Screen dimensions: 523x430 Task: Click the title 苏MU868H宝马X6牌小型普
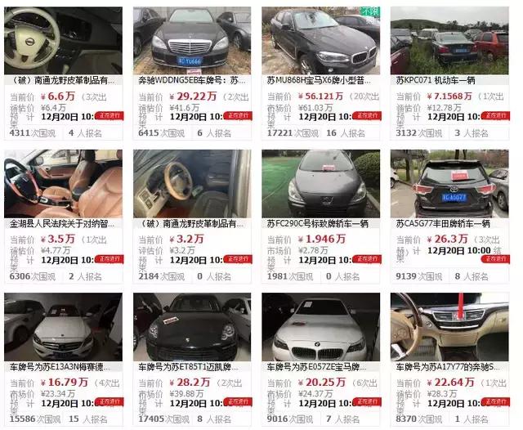pos(319,80)
